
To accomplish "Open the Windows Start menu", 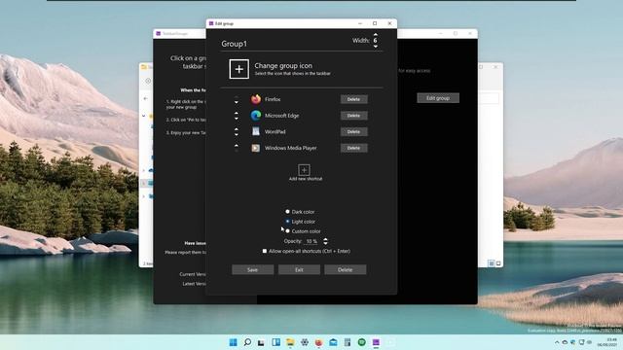I will click(x=234, y=342).
